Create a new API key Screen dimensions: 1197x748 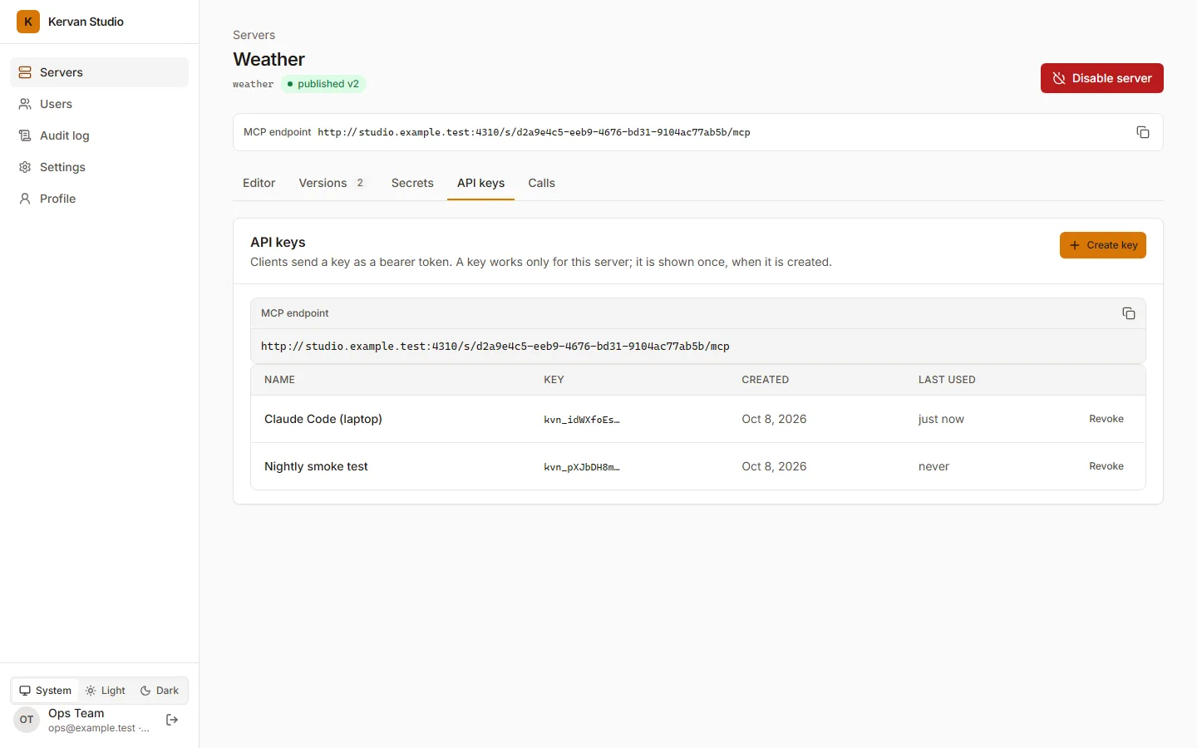tap(1102, 245)
